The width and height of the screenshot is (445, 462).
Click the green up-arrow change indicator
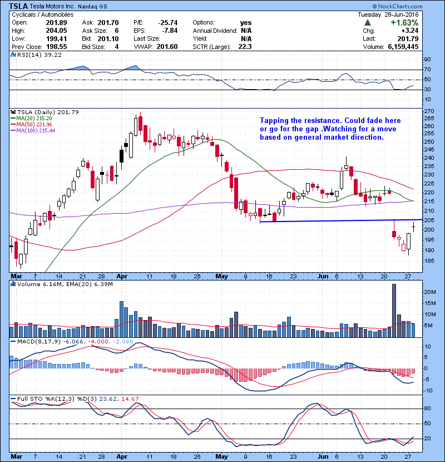coord(367,23)
